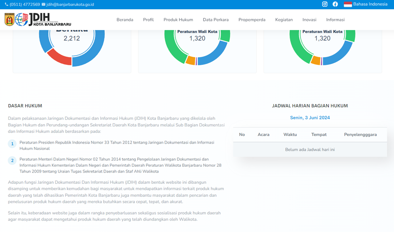Click numbered badge 1 in Dasar Hukum
Screen dimensions: 394x232
click(13, 144)
